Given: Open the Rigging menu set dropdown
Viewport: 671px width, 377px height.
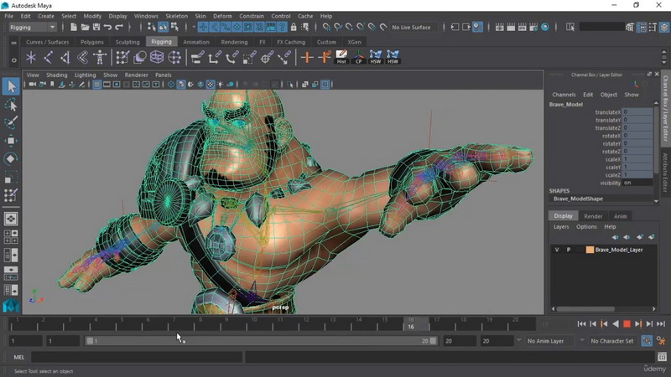Looking at the screenshot, I should [x=33, y=27].
